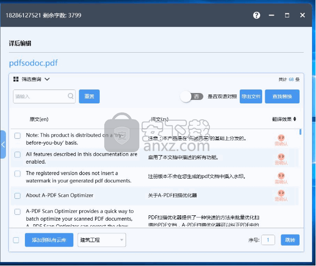Tick checkbox for 'Note: This product' row
The image size is (316, 266).
(x=17, y=136)
